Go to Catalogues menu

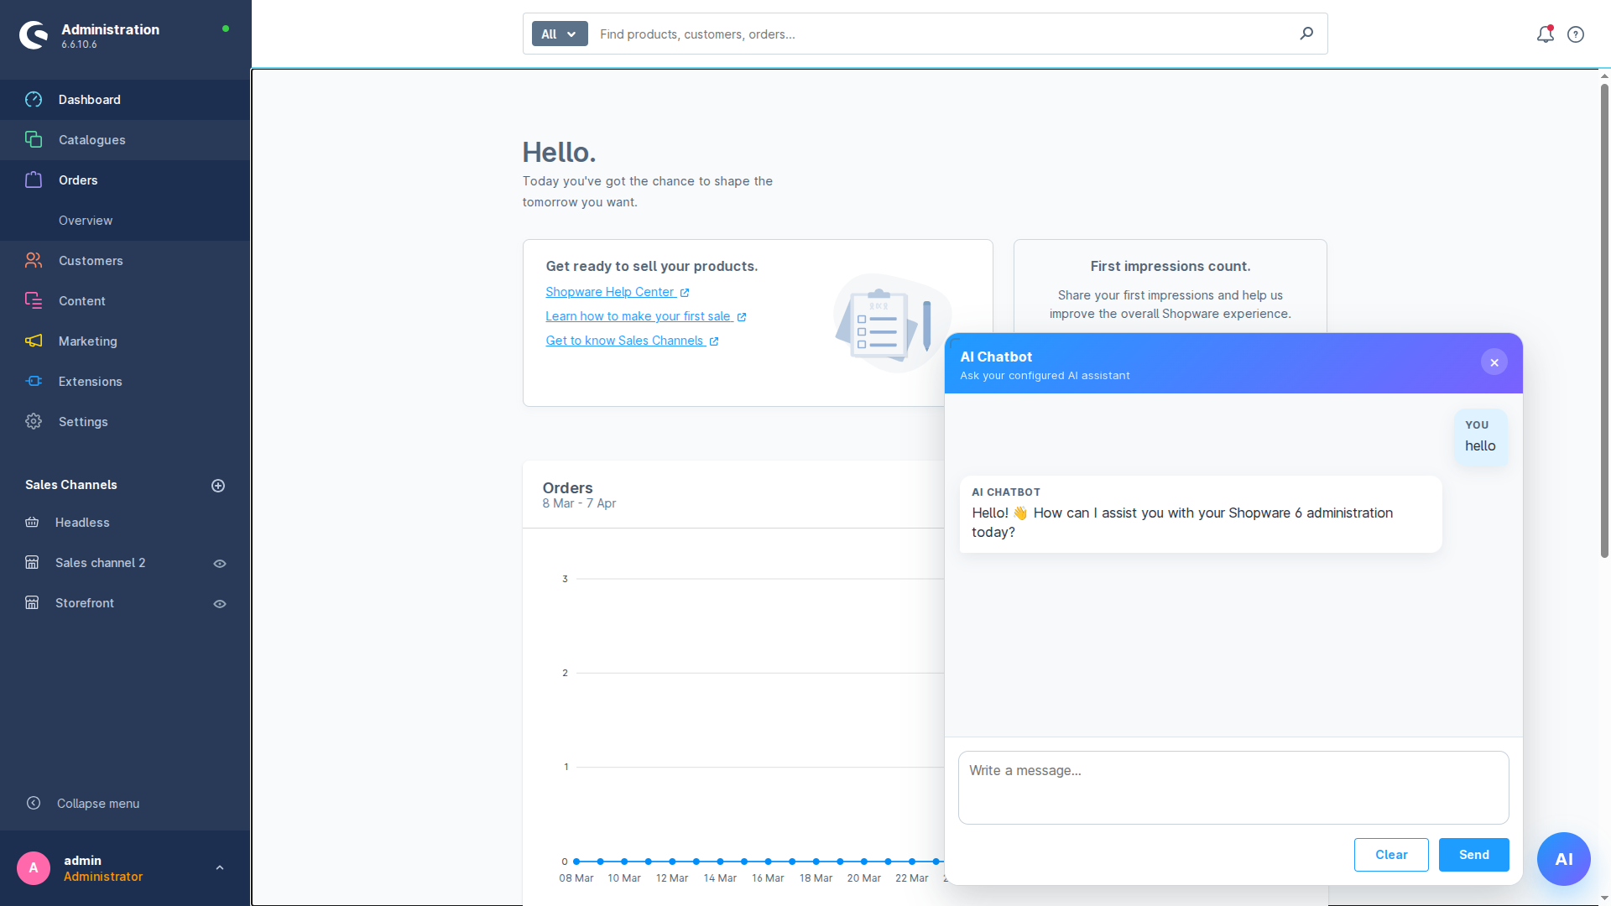point(126,140)
